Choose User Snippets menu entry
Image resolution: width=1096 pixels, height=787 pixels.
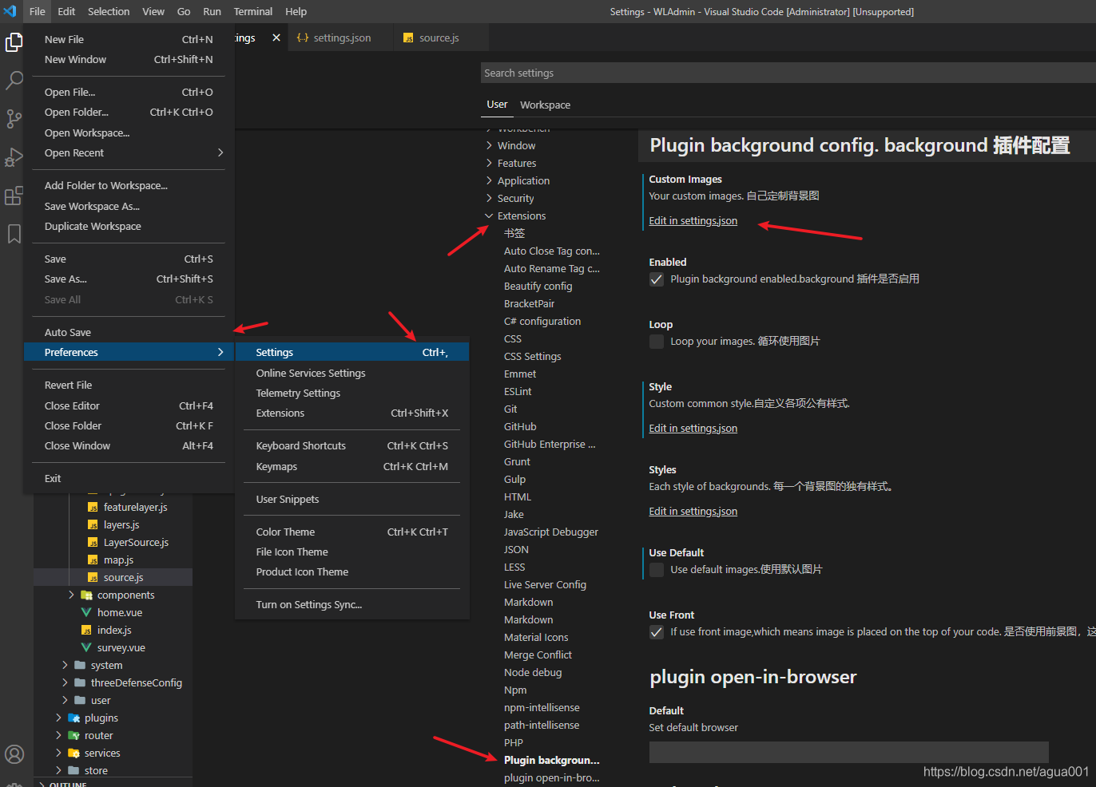[351, 499]
